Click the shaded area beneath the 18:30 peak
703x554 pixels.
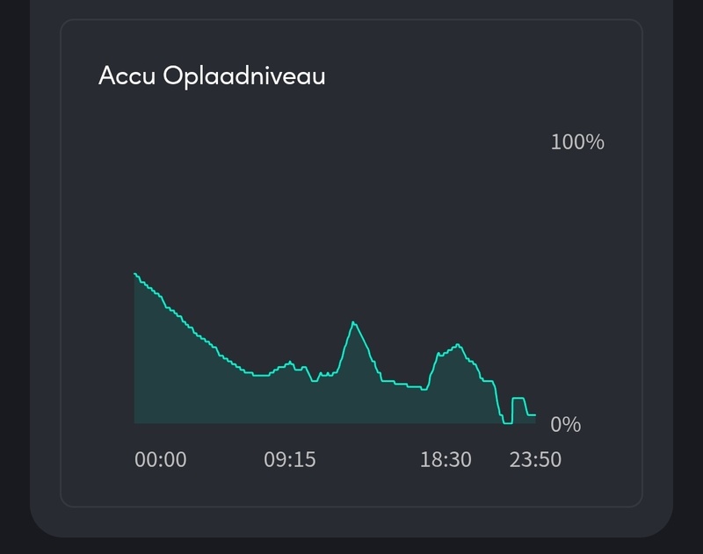457,395
